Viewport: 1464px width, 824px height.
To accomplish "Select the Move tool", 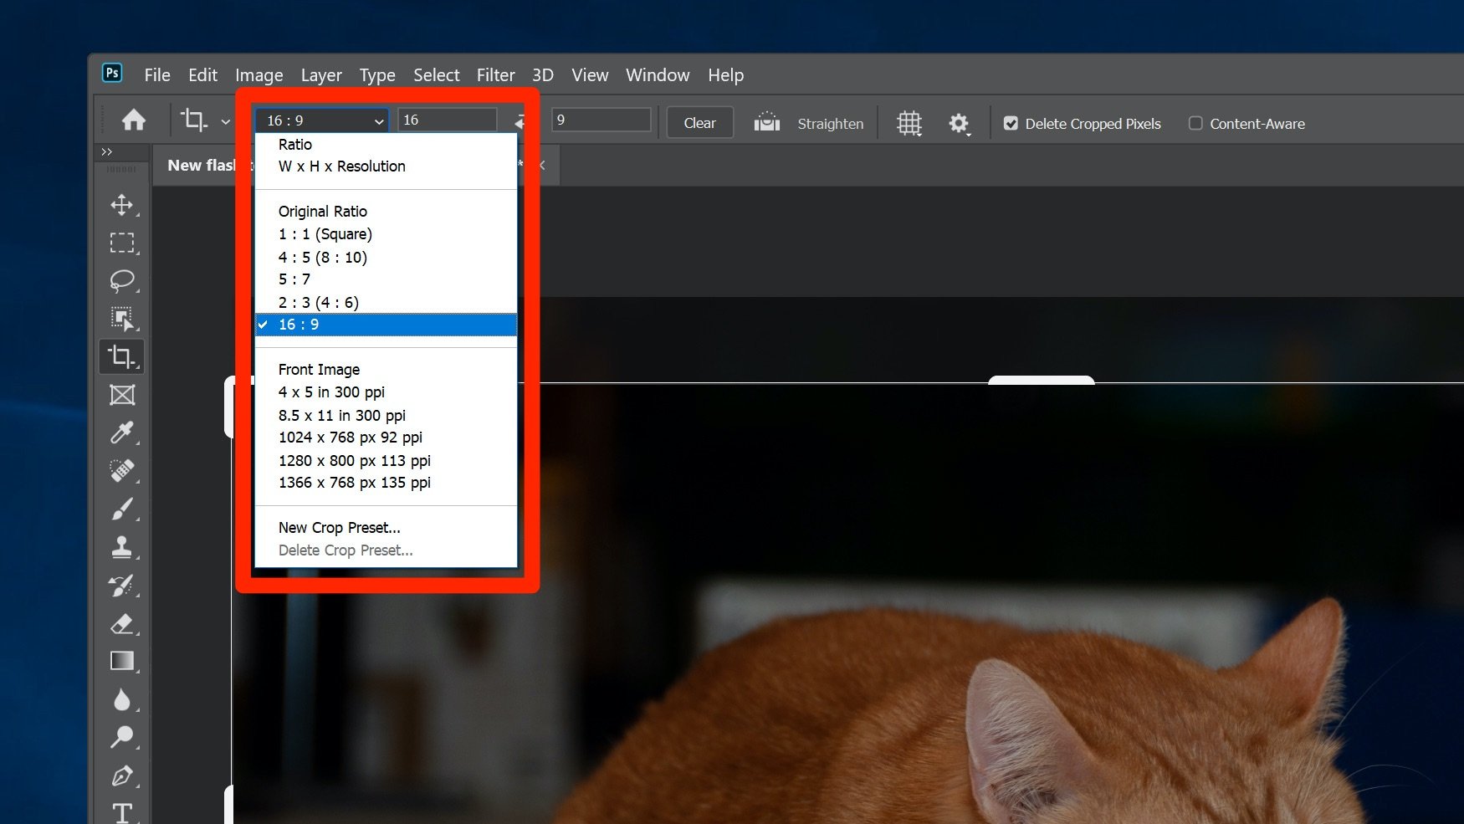I will [122, 205].
